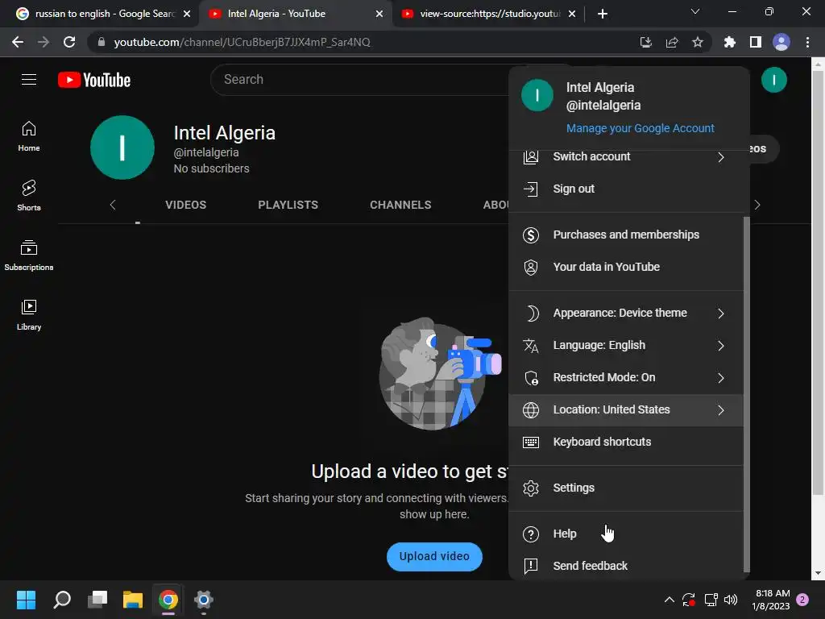Open Library in the sidebar
825x619 pixels.
pos(29,314)
